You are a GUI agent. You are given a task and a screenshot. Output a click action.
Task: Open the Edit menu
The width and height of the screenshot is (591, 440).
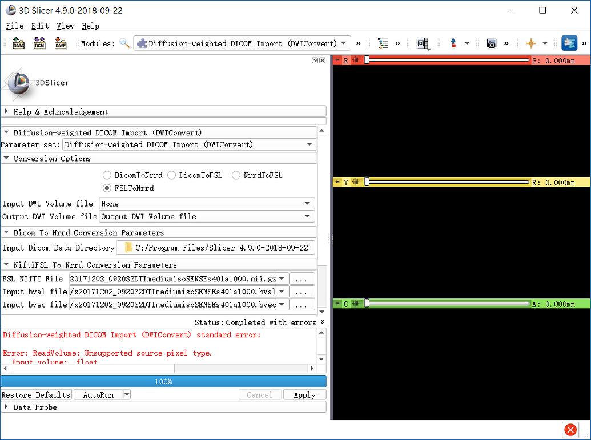[40, 26]
